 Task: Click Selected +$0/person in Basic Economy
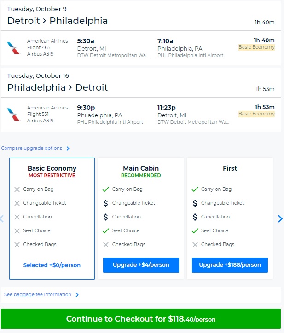pyautogui.click(x=52, y=265)
